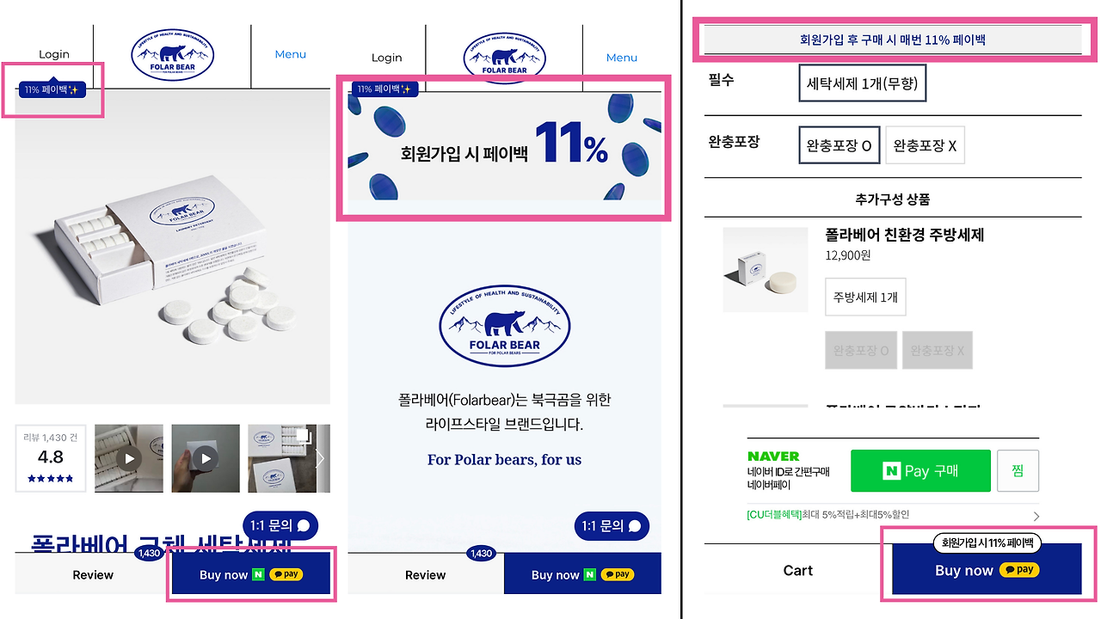This screenshot has width=1101, height=619.
Task: Select 세탁세제 1개(무향) option
Action: click(863, 83)
